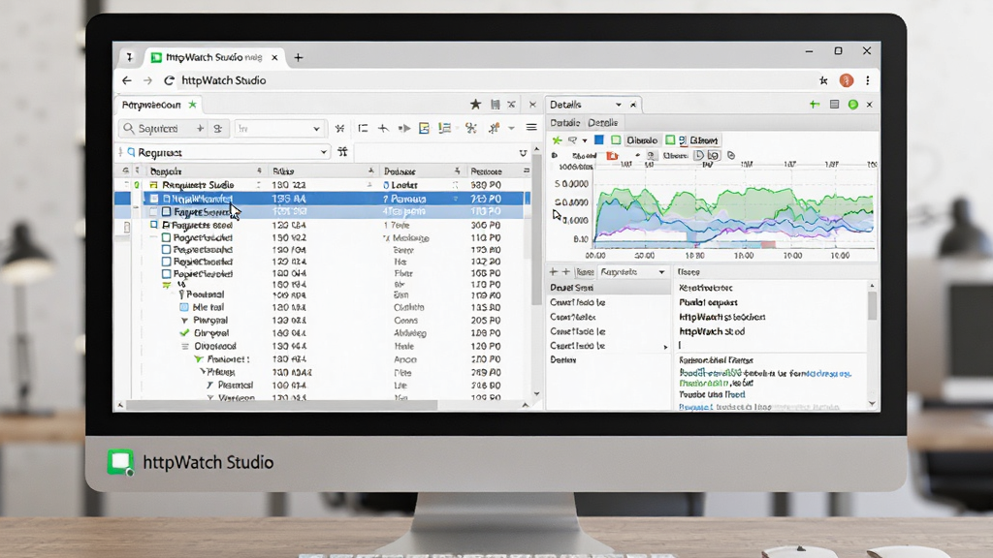Click the blue link ending the first green text line
The height and width of the screenshot is (558, 993).
pos(829,373)
